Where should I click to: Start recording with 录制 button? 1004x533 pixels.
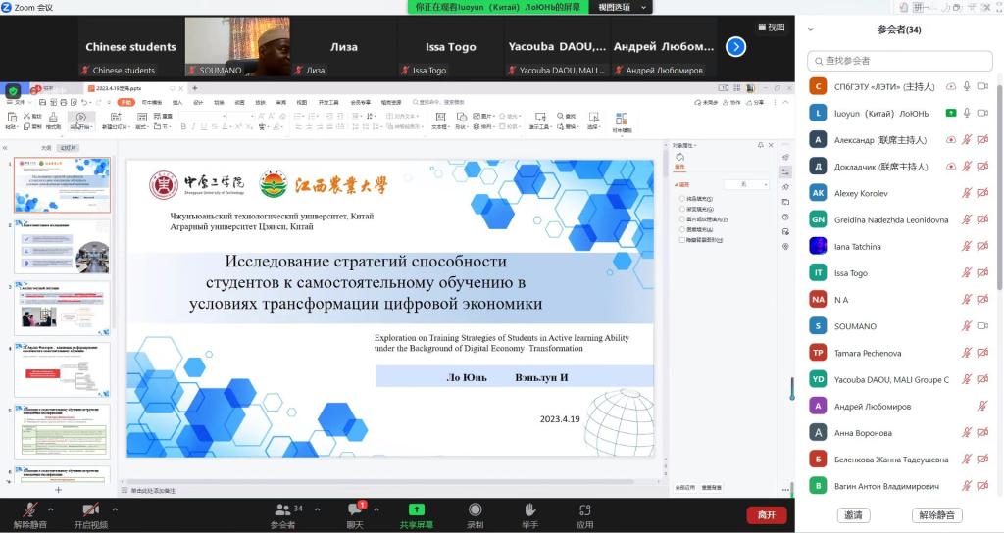475,513
